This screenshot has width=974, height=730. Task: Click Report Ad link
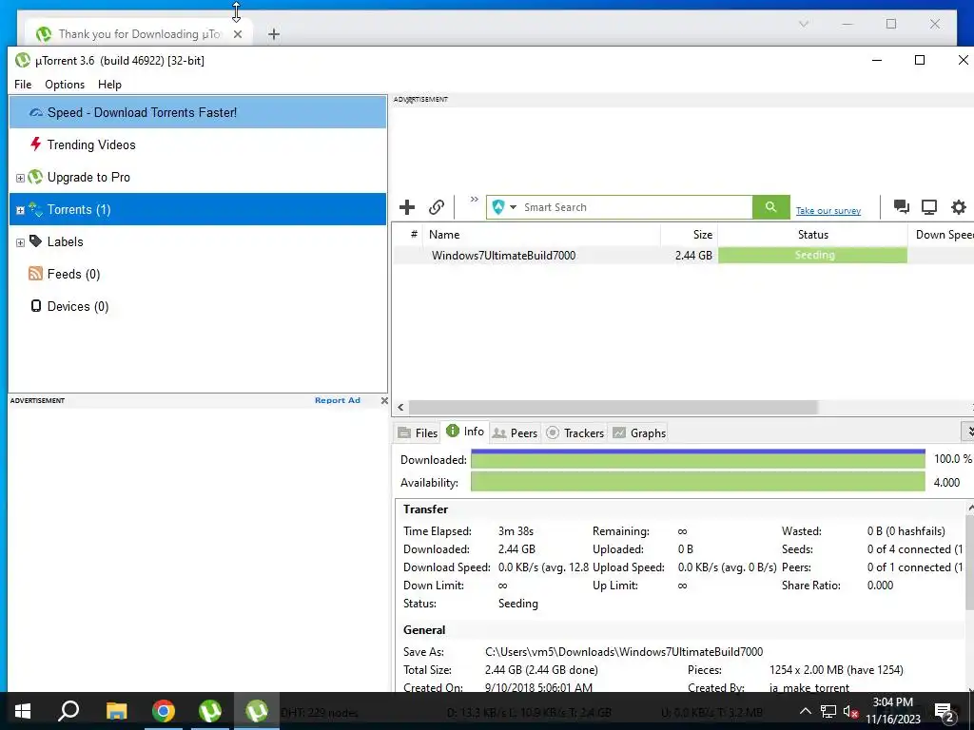pyautogui.click(x=338, y=400)
